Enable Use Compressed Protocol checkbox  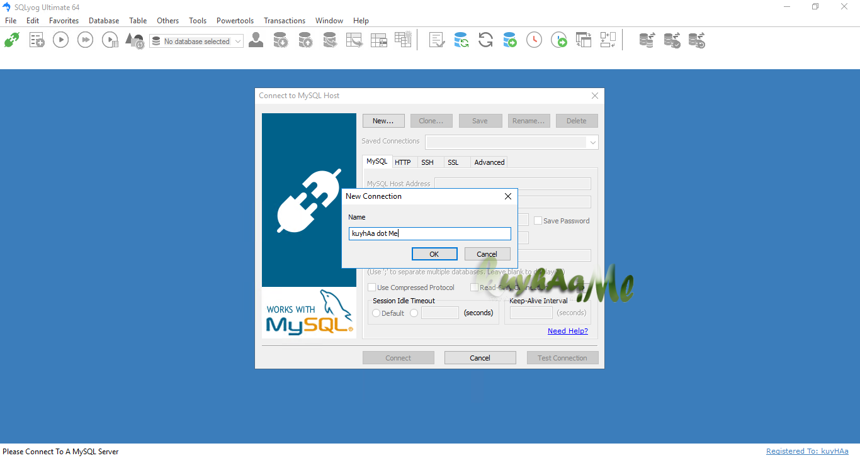click(x=372, y=288)
